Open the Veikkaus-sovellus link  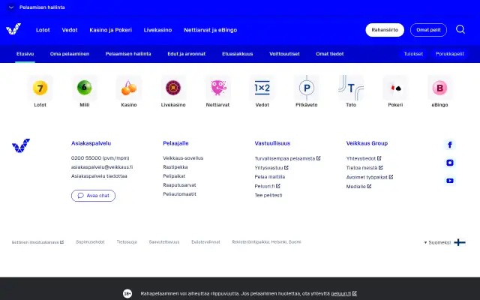click(183, 158)
